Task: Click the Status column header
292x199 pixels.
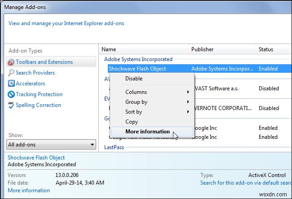Action: 265,49
